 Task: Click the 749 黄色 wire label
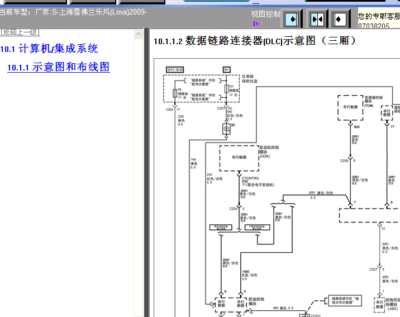pos(194,163)
